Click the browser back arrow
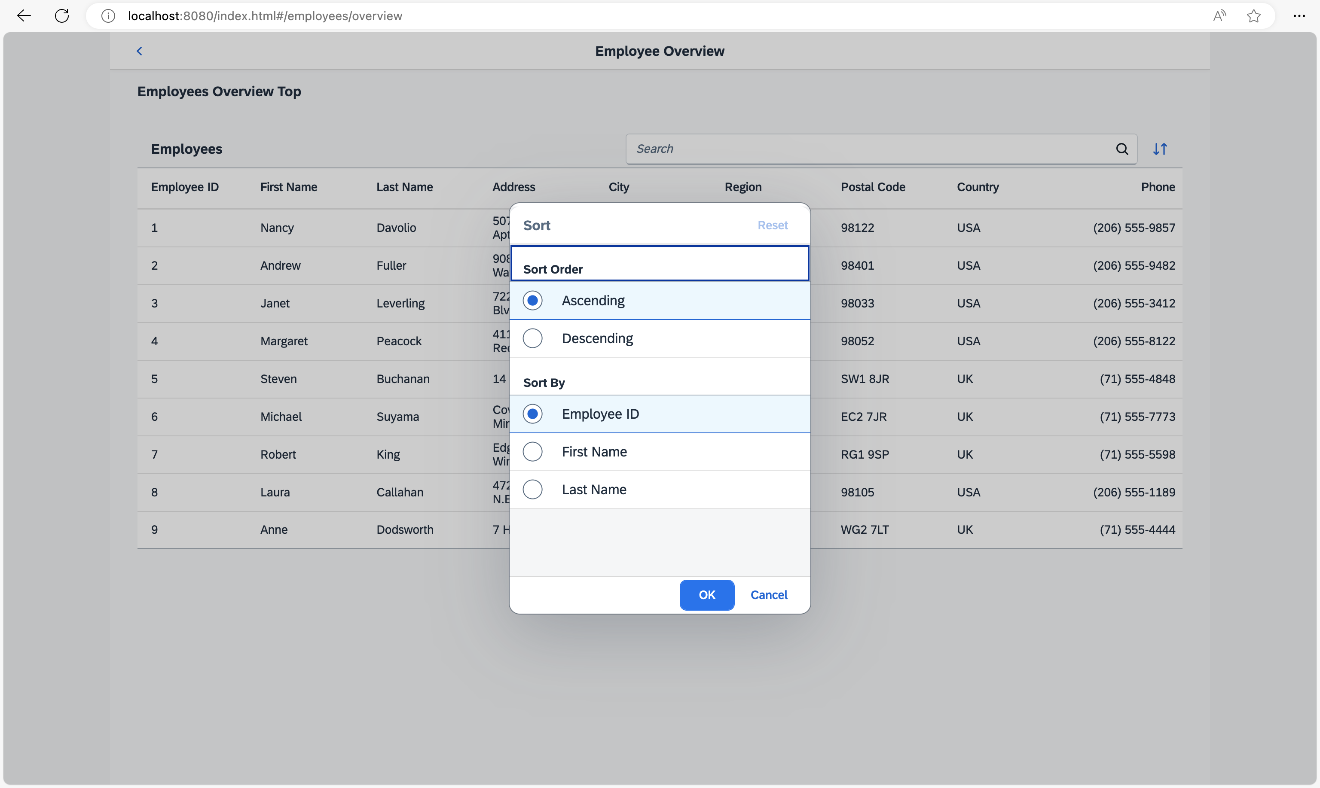Image resolution: width=1320 pixels, height=788 pixels. tap(24, 16)
